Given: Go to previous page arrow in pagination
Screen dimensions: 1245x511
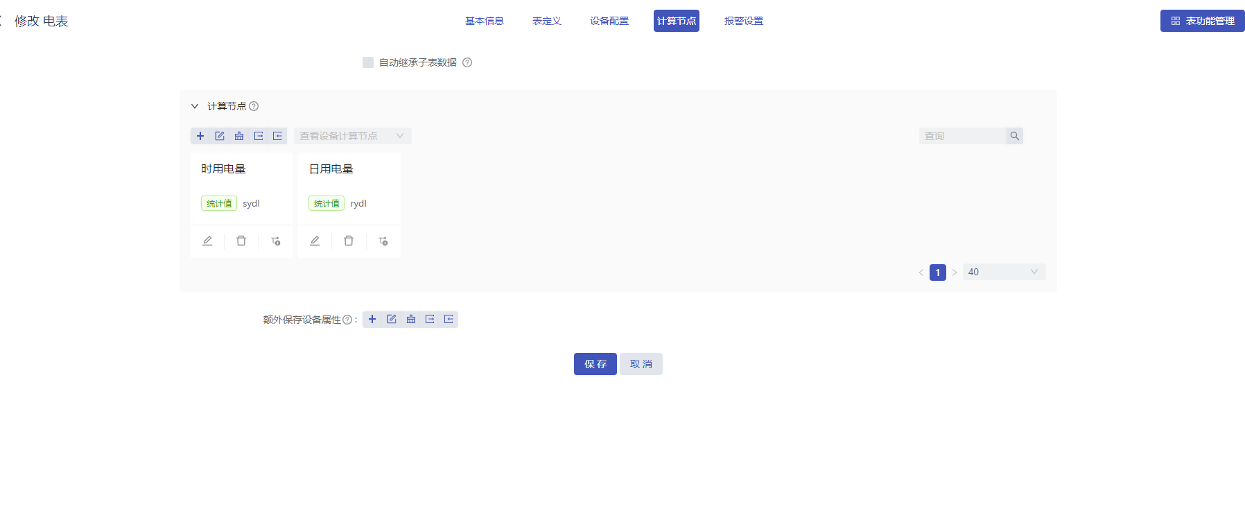Looking at the screenshot, I should (921, 272).
